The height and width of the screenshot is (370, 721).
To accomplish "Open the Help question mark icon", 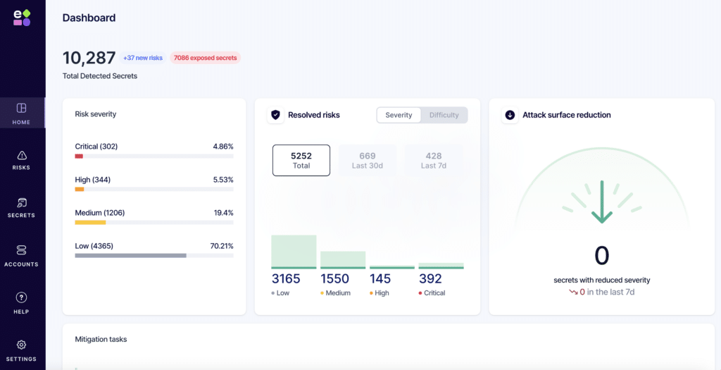I will (x=21, y=297).
